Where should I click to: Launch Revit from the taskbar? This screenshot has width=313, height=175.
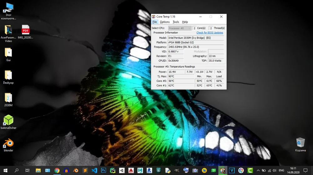click(149, 170)
